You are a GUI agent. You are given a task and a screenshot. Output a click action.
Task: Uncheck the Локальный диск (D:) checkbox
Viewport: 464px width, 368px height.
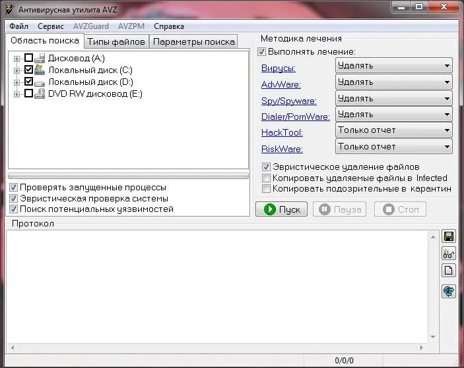pyautogui.click(x=28, y=82)
